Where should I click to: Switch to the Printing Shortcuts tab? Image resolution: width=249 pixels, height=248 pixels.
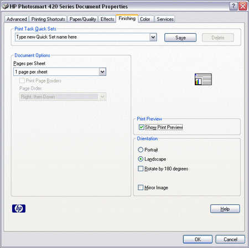(48, 19)
